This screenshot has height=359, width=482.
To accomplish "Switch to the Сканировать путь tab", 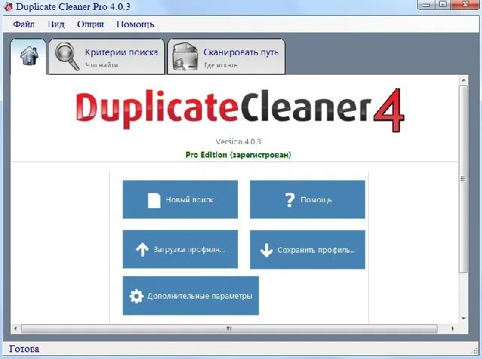I will (x=226, y=57).
